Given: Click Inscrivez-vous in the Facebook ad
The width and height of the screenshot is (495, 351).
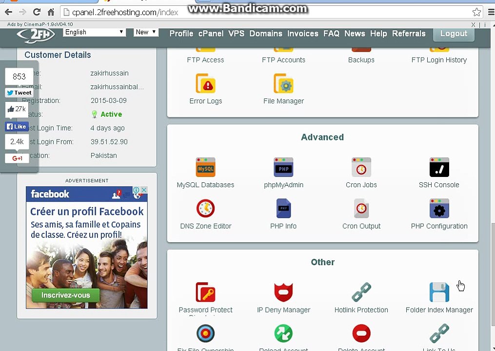Looking at the screenshot, I should click(66, 295).
